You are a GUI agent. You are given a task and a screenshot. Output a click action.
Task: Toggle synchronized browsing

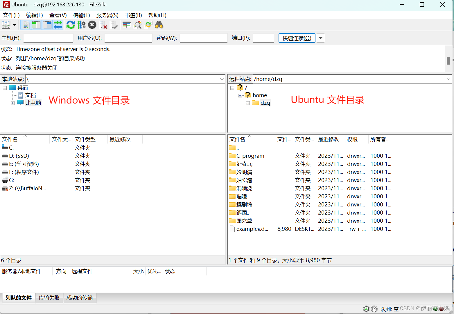148,25
